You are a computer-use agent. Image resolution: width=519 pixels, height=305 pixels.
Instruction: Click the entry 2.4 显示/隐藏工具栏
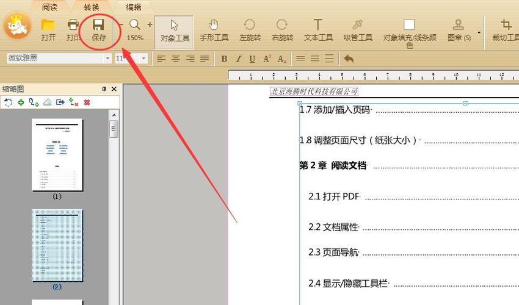tap(348, 284)
